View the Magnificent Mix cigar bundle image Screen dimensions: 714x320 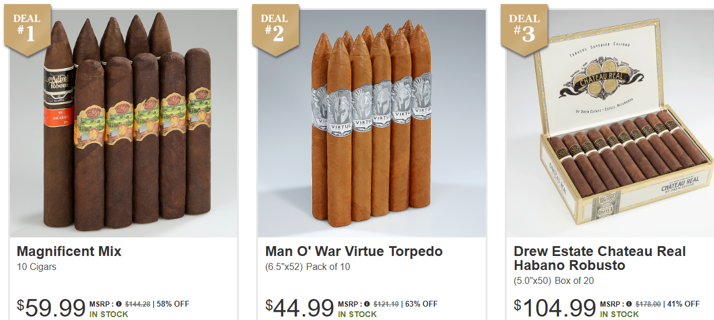[123, 123]
